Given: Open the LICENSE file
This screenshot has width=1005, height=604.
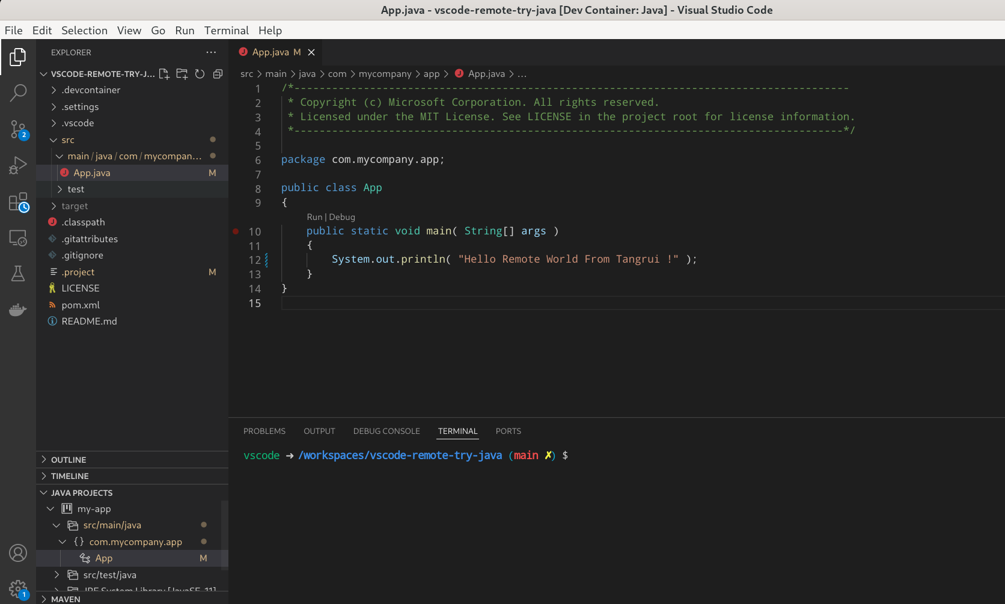Looking at the screenshot, I should point(132,288).
